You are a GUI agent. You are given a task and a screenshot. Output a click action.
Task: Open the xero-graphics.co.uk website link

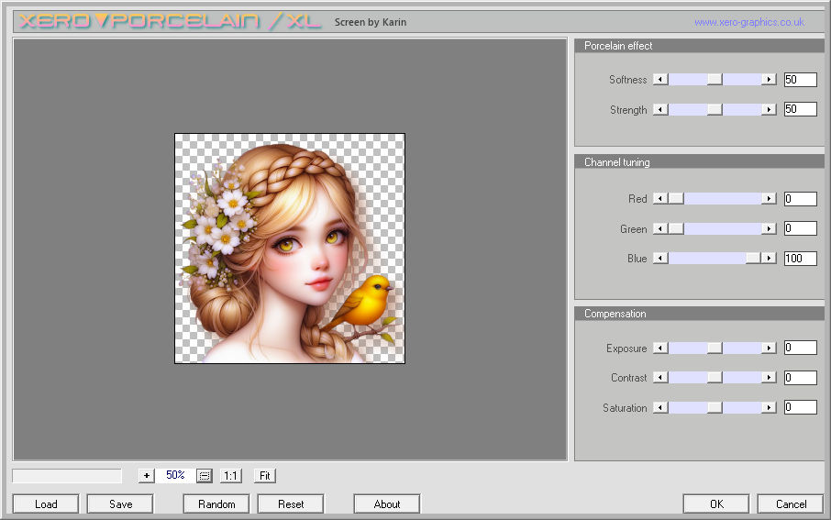click(x=748, y=22)
